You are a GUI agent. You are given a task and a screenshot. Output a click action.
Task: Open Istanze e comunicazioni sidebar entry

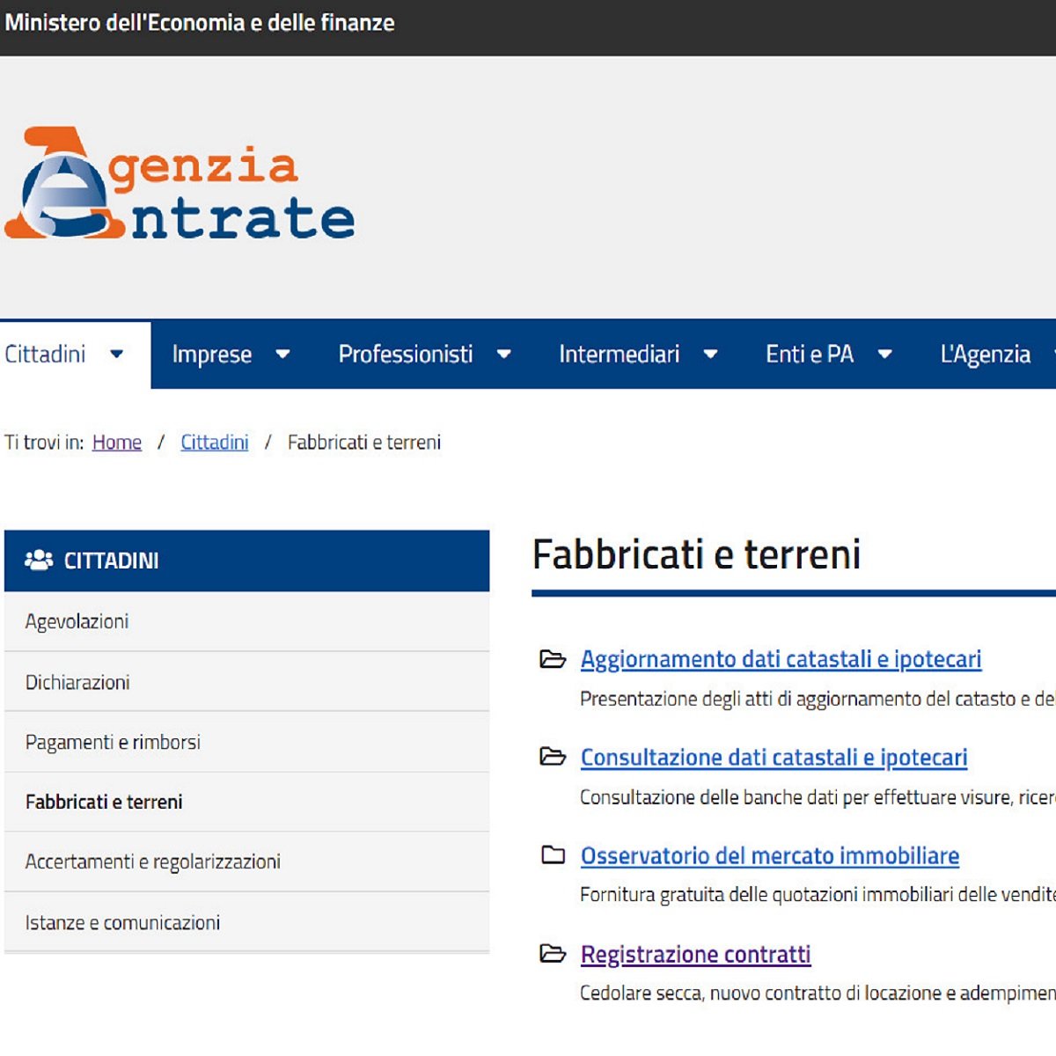pyautogui.click(x=122, y=922)
